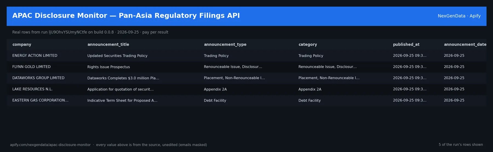This screenshot has height=152, width=493.
Task: Click Trading Policy in category column
Action: click(311, 56)
